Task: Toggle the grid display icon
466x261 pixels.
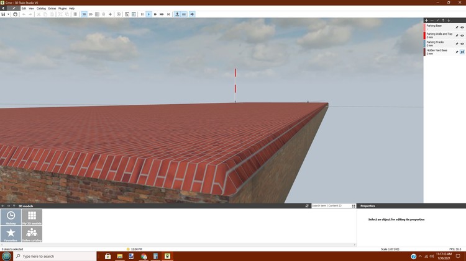Action: [x=97, y=14]
